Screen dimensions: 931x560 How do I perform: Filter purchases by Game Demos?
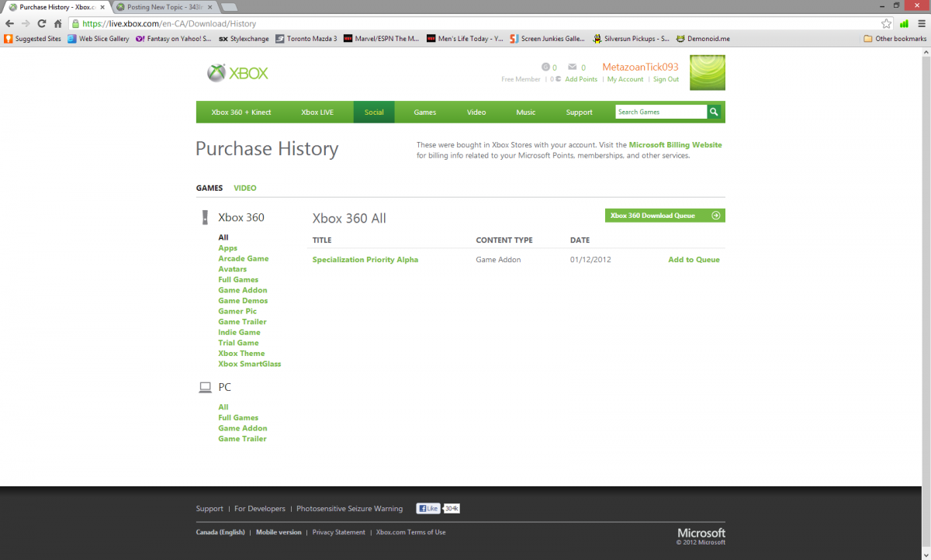[243, 301]
